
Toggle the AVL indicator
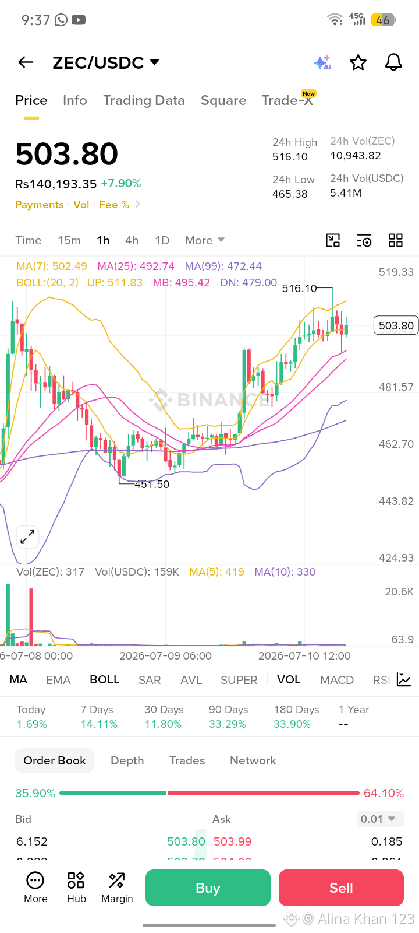point(191,680)
